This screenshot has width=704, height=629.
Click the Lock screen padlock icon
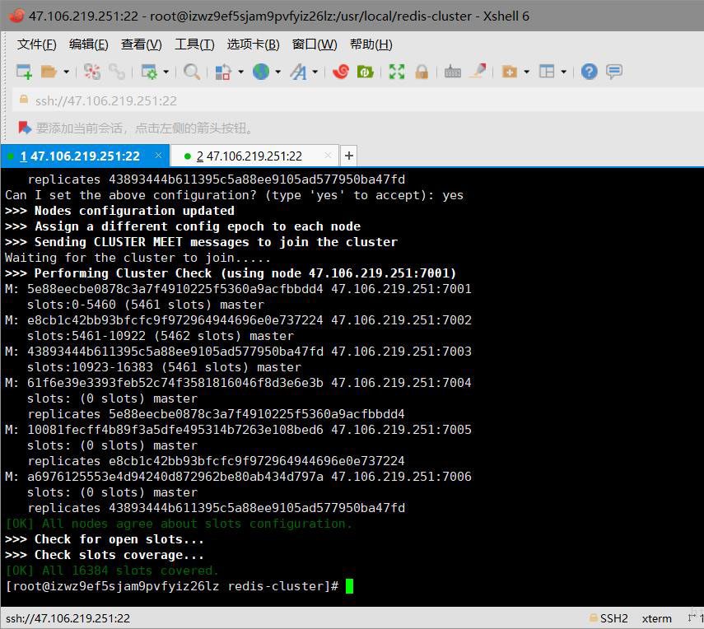coord(422,72)
